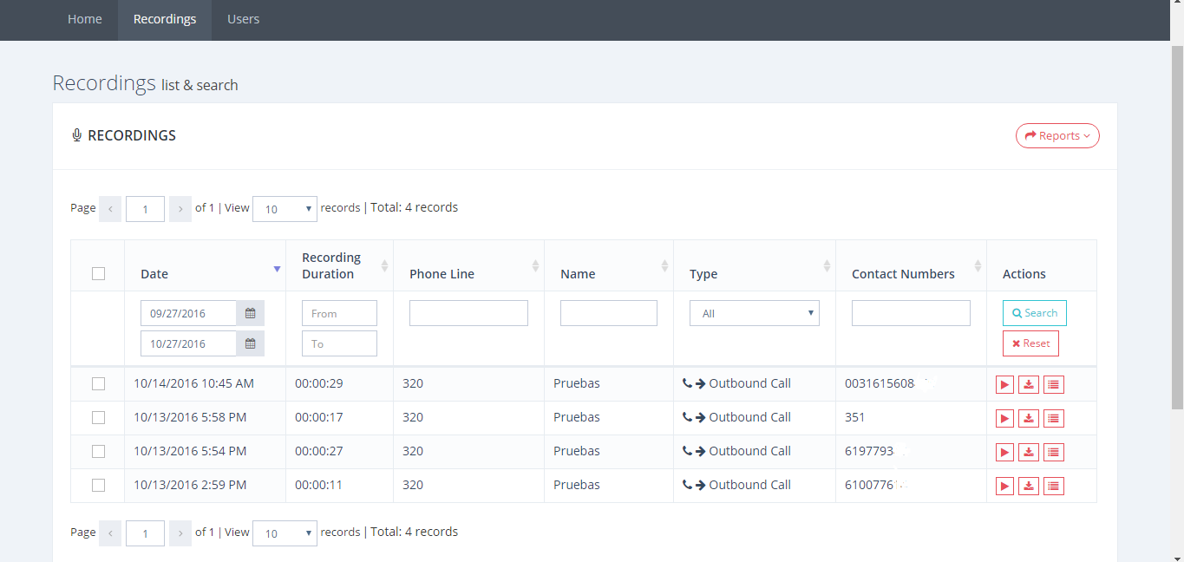Open the Type filter dropdown showing All

754,313
